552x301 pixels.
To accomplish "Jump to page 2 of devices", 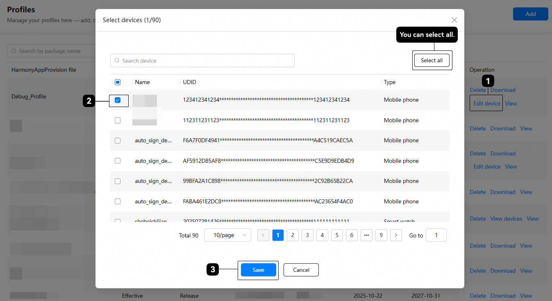I will pyautogui.click(x=293, y=235).
